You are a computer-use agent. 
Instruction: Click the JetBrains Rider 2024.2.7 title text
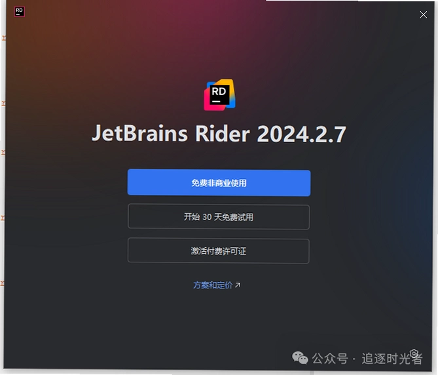(219, 134)
